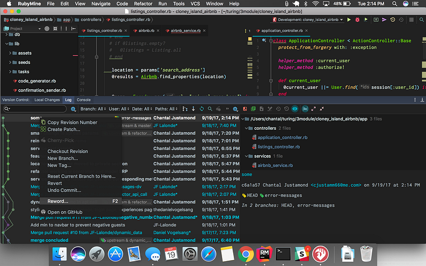The width and height of the screenshot is (426, 266).
Task: Click the refresh icon in the Log toolbar
Action: point(202,109)
